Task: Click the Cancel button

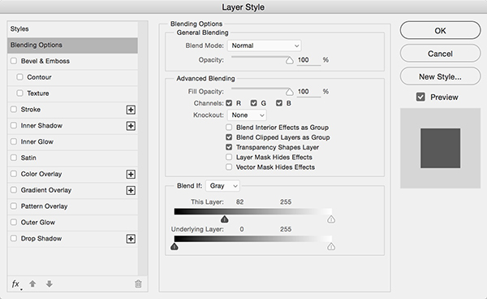Action: [x=440, y=54]
